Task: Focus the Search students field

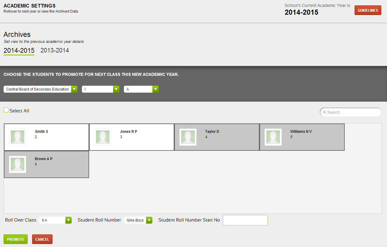Action: [350, 112]
